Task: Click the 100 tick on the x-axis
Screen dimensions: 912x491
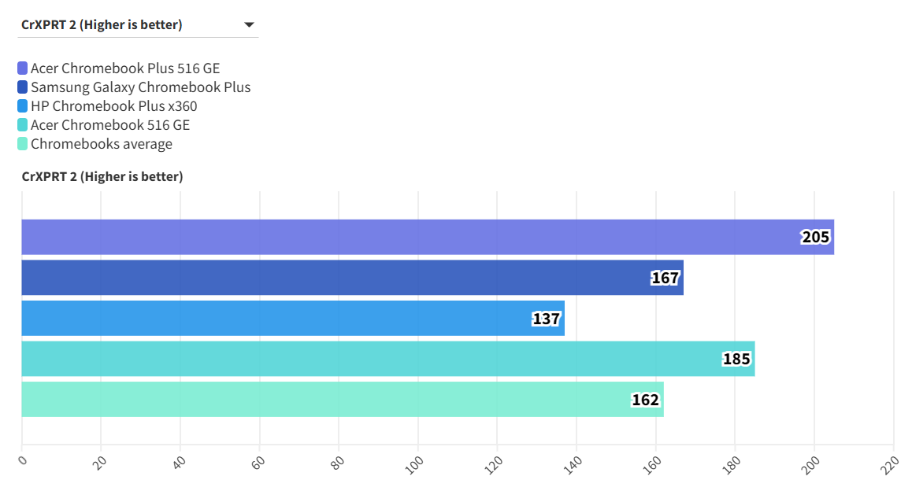Action: tap(417, 462)
